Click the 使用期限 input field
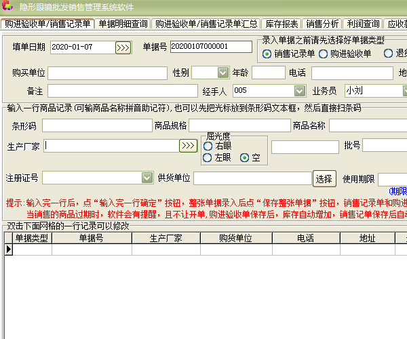 pos(393,180)
